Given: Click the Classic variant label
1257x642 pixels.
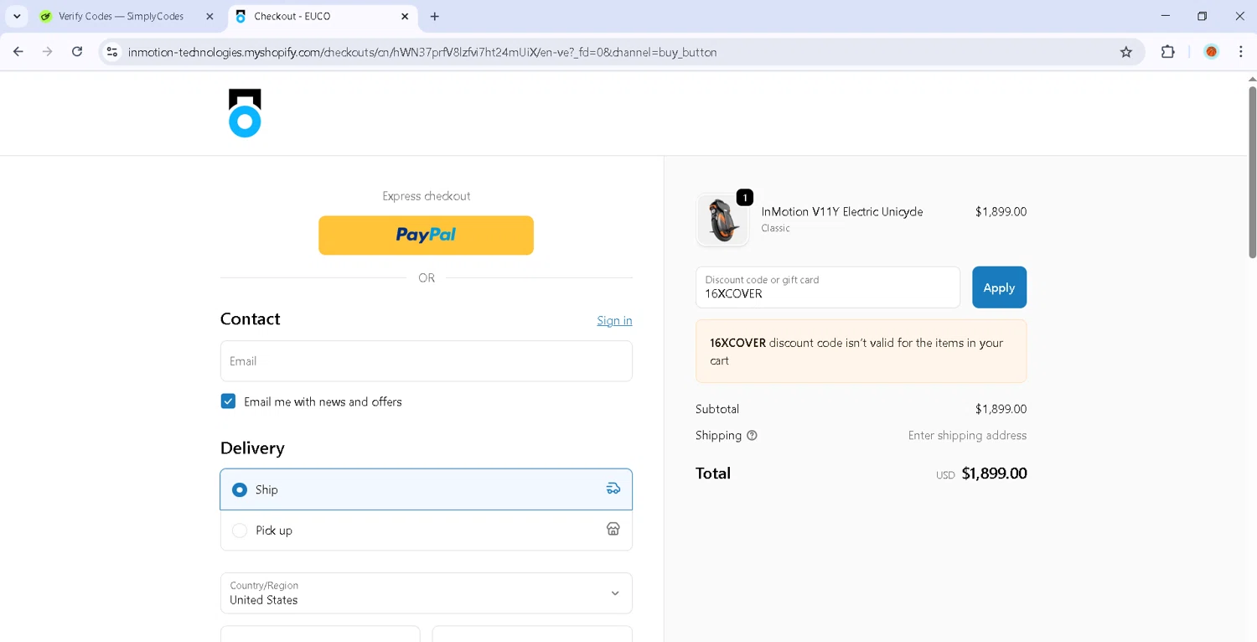Looking at the screenshot, I should coord(775,228).
